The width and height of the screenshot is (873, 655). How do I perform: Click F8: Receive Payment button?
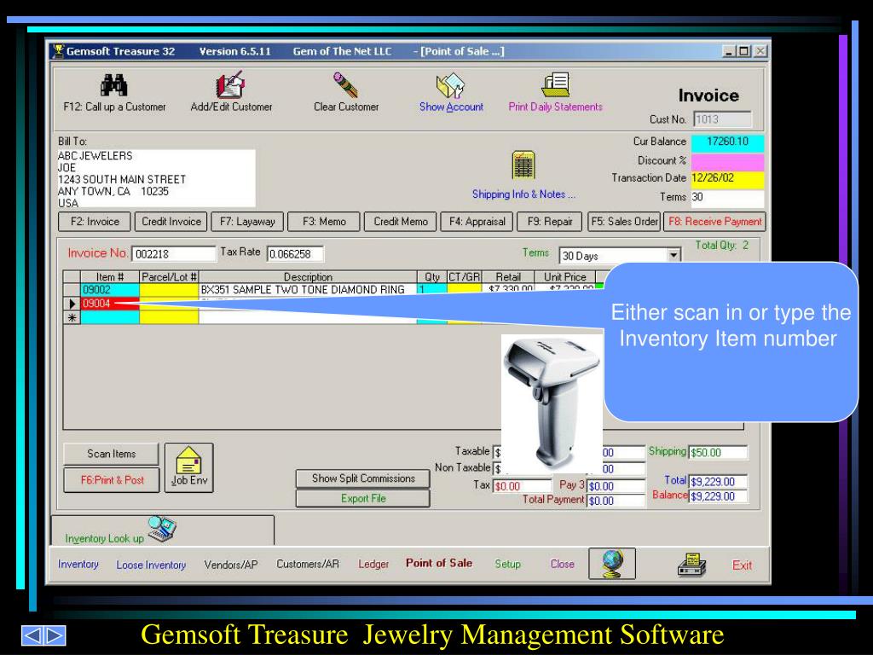(x=715, y=222)
